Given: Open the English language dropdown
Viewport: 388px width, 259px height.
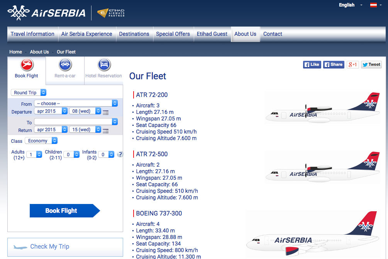Looking at the screenshot, I should (351, 5).
